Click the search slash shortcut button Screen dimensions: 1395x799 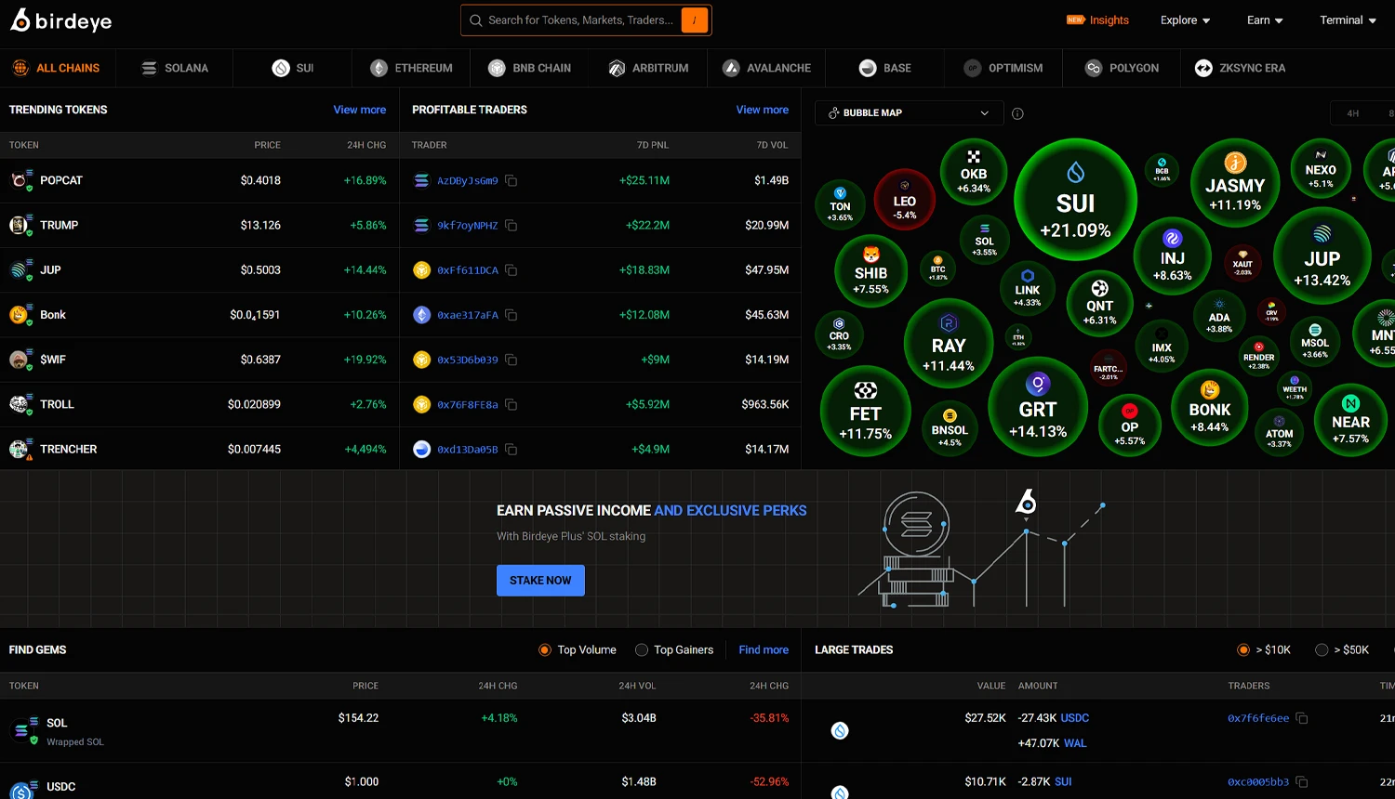[695, 20]
